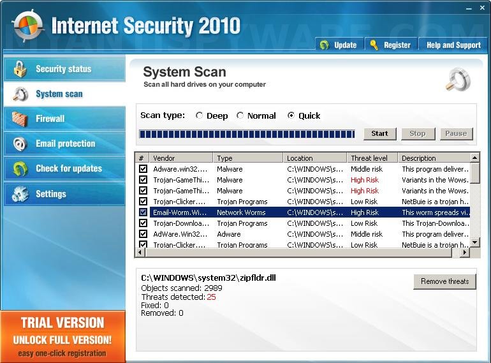Open the System scan section
The width and height of the screenshot is (491, 363).
pyautogui.click(x=65, y=94)
